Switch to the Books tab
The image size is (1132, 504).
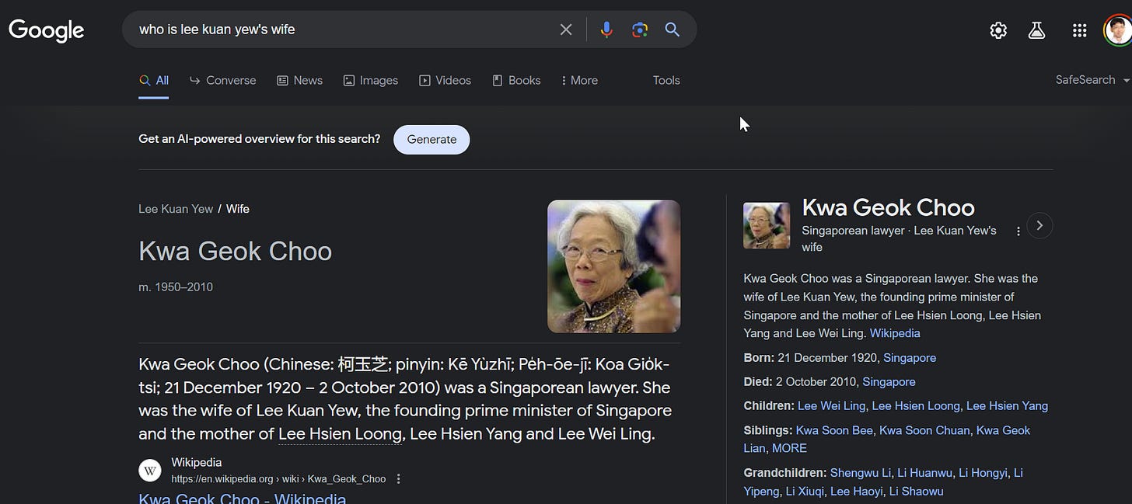click(516, 80)
